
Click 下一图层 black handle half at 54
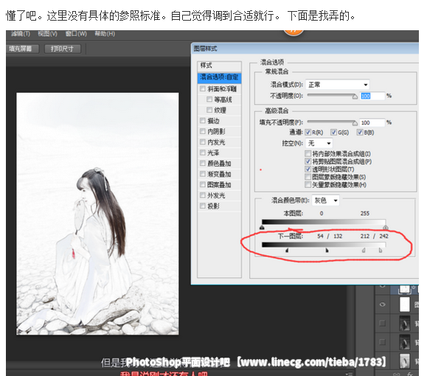coord(287,250)
